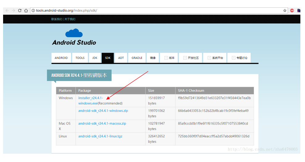Select the SDK tab

pos(108,58)
